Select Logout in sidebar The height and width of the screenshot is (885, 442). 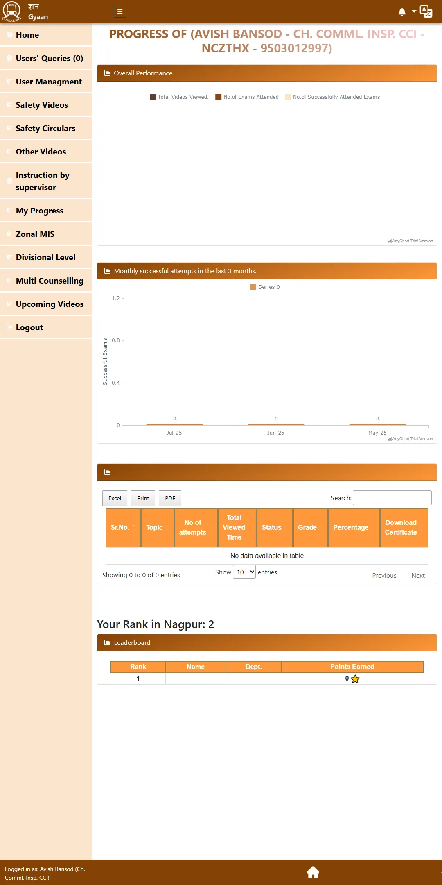point(46,327)
